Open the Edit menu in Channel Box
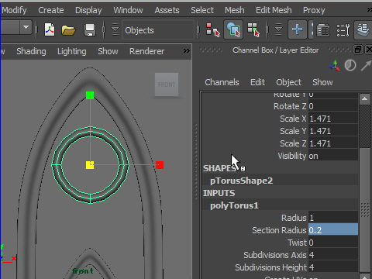Image resolution: width=372 pixels, height=279 pixels. pos(257,82)
